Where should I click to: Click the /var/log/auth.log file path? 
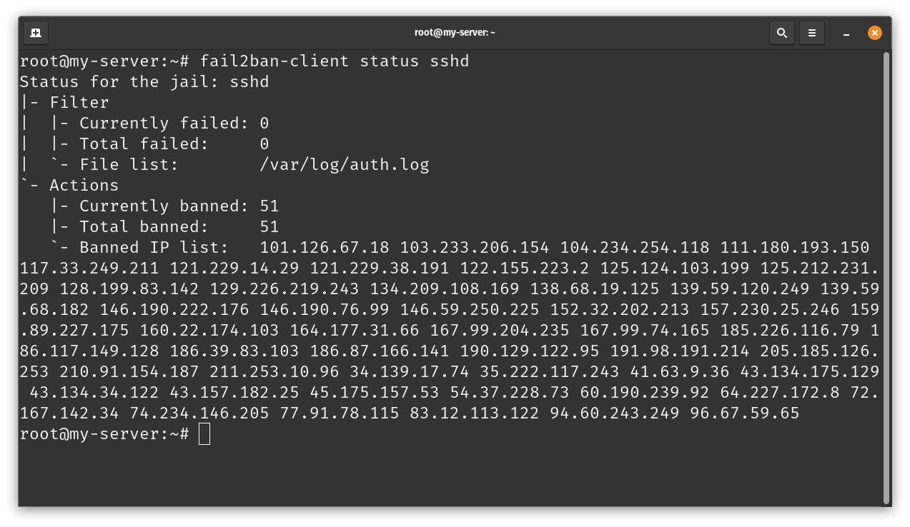click(345, 165)
